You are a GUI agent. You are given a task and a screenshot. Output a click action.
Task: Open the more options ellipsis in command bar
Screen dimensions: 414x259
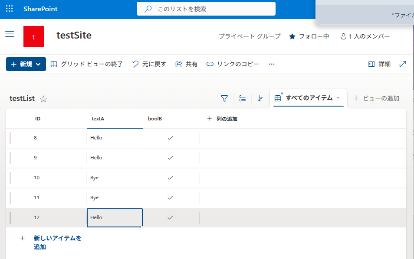pyautogui.click(x=272, y=64)
